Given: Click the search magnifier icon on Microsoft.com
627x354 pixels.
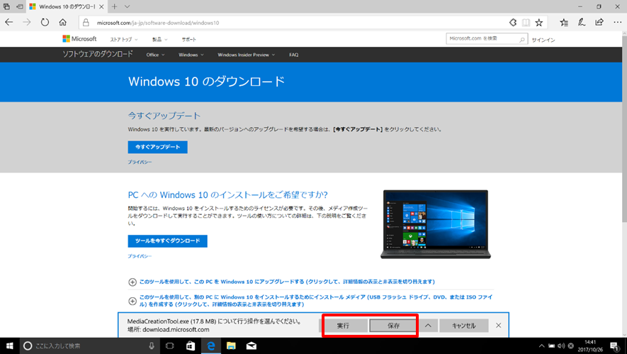Looking at the screenshot, I should 522,39.
